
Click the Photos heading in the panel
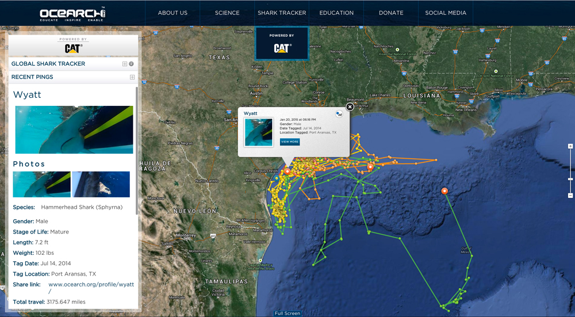point(29,164)
